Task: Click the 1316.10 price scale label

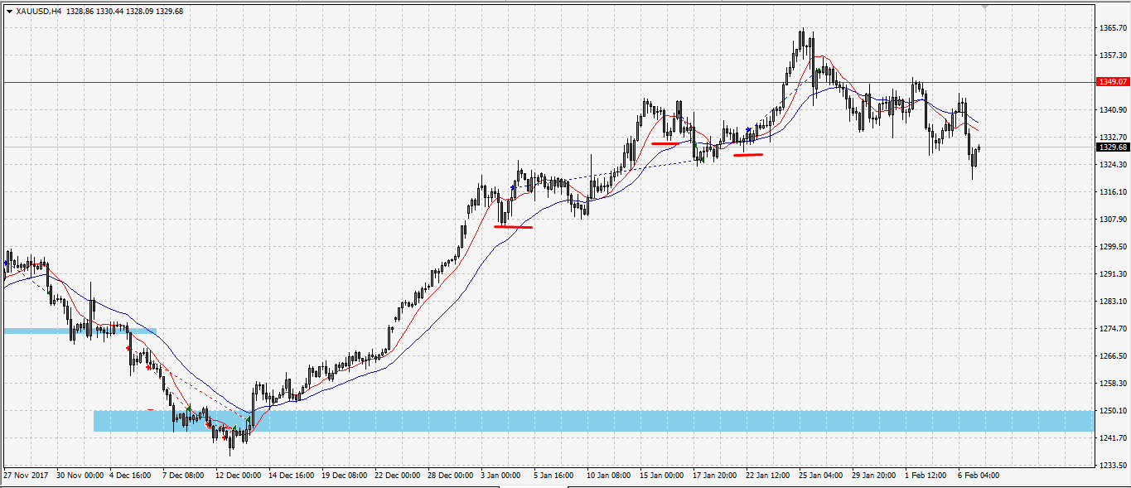Action: [x=1113, y=191]
